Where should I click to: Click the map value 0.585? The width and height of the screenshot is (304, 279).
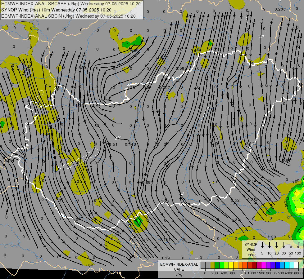[181, 68]
